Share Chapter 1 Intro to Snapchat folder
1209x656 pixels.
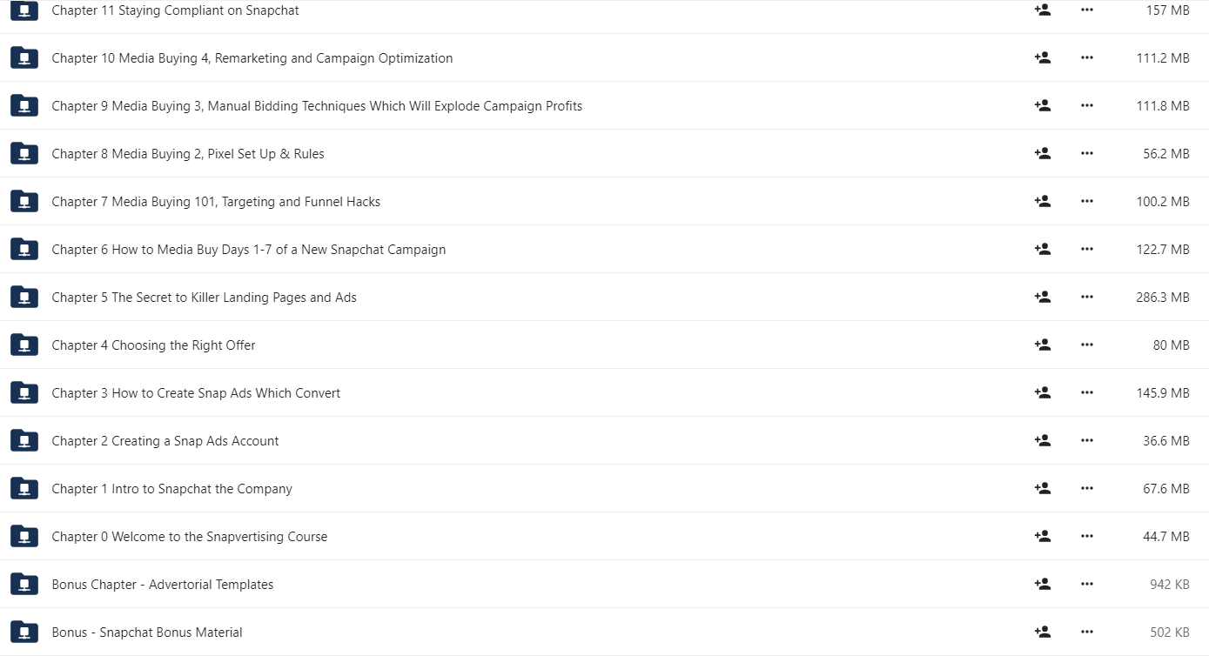pyautogui.click(x=1042, y=488)
